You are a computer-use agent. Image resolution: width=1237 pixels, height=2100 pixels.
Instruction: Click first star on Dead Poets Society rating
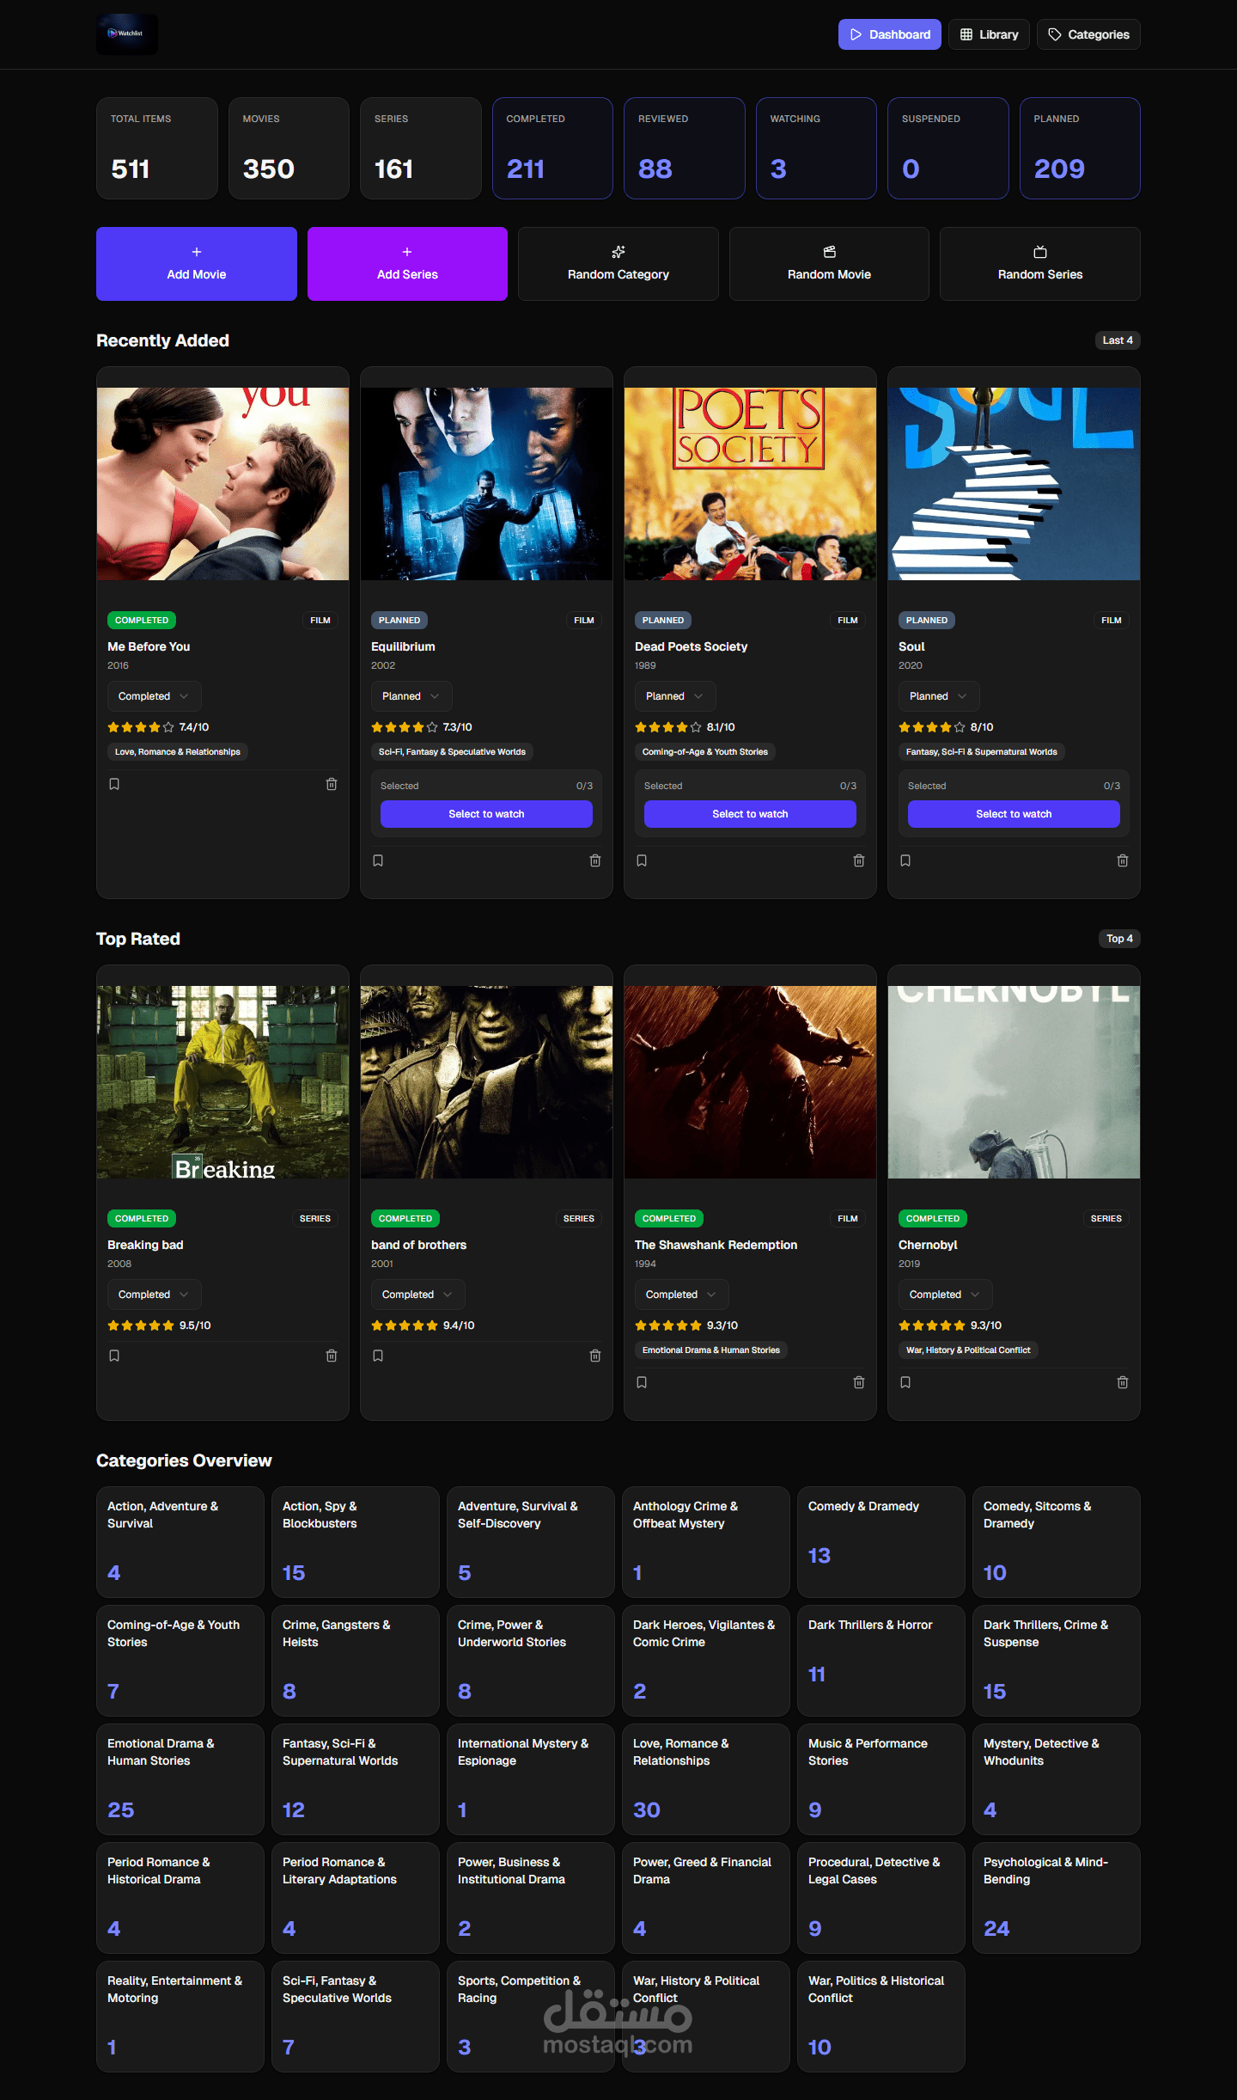641,727
